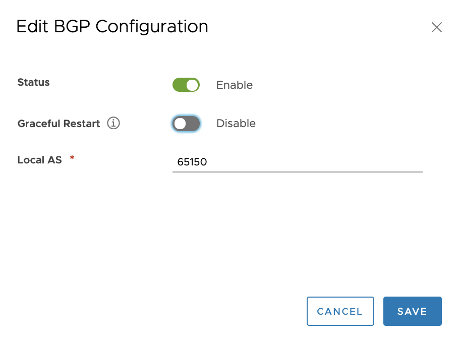Click the red required asterisk marker
Viewport: 460px width, 344px height.
[72, 158]
